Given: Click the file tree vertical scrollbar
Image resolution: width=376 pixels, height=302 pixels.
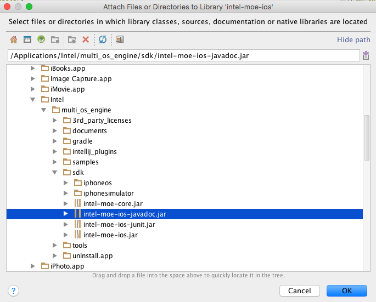Looking at the screenshot, I should (367, 138).
